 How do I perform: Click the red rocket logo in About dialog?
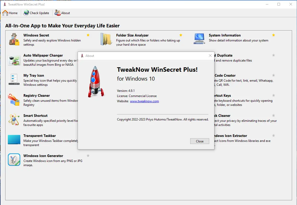[x=96, y=82]
